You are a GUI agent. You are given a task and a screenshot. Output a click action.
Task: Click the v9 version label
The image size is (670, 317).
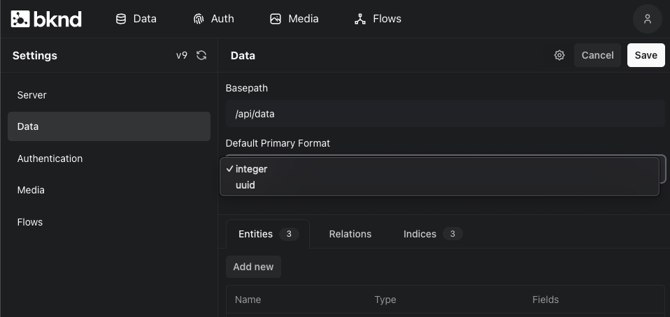pos(182,55)
